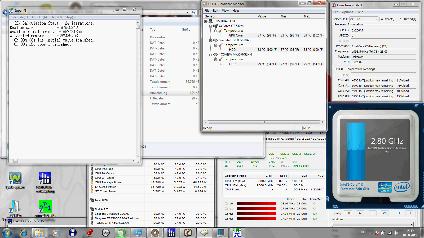Click the volume speaker tray icon
The image size is (424, 238).
[x=396, y=233]
